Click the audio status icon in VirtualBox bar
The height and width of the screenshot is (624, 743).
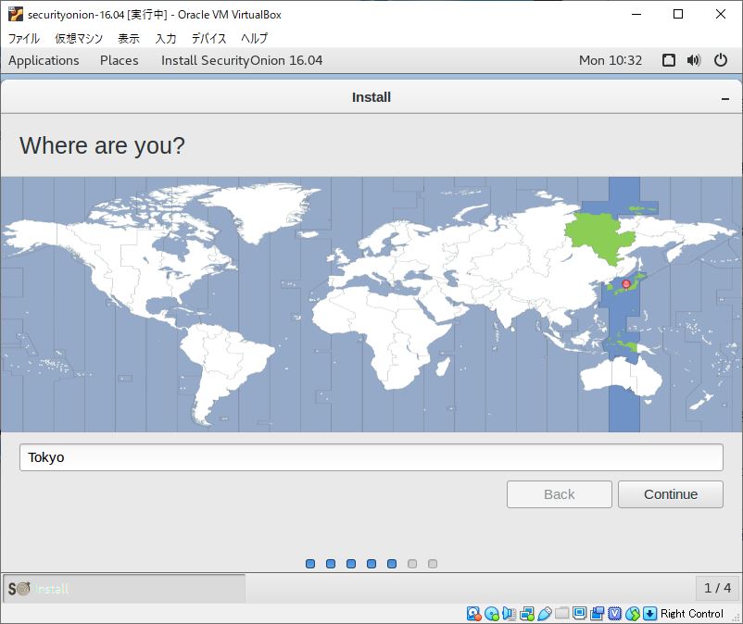(x=509, y=614)
